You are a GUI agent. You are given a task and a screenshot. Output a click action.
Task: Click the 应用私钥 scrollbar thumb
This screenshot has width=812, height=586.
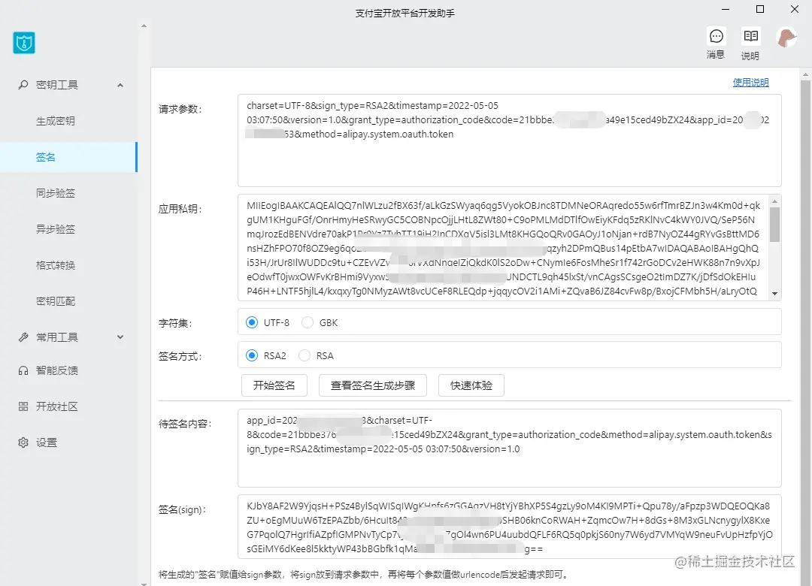774,224
